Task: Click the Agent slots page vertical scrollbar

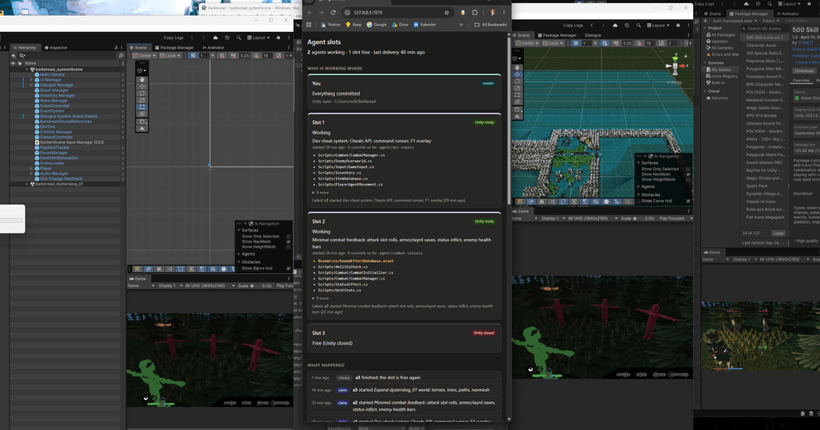Action: pos(509,120)
